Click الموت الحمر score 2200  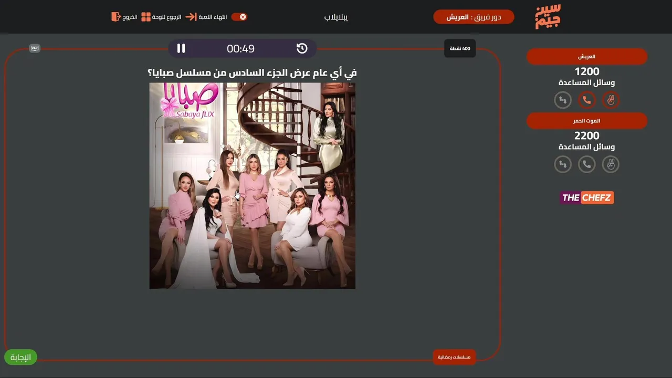tap(587, 136)
